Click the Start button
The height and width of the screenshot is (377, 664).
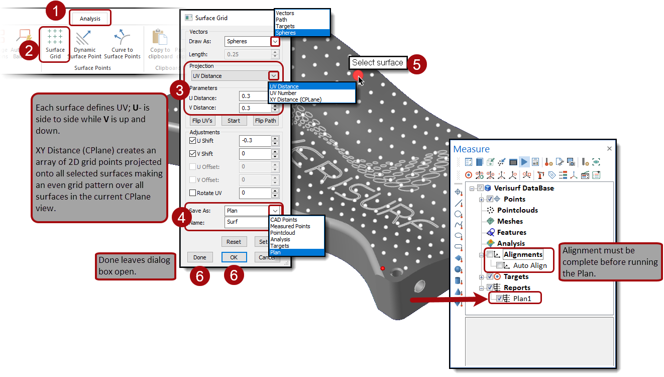234,121
